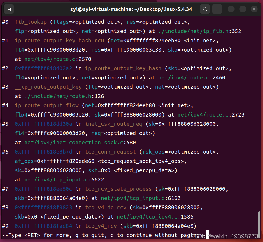263x242 pixels.
Task: Close the terminal window
Action: pos(254,9)
